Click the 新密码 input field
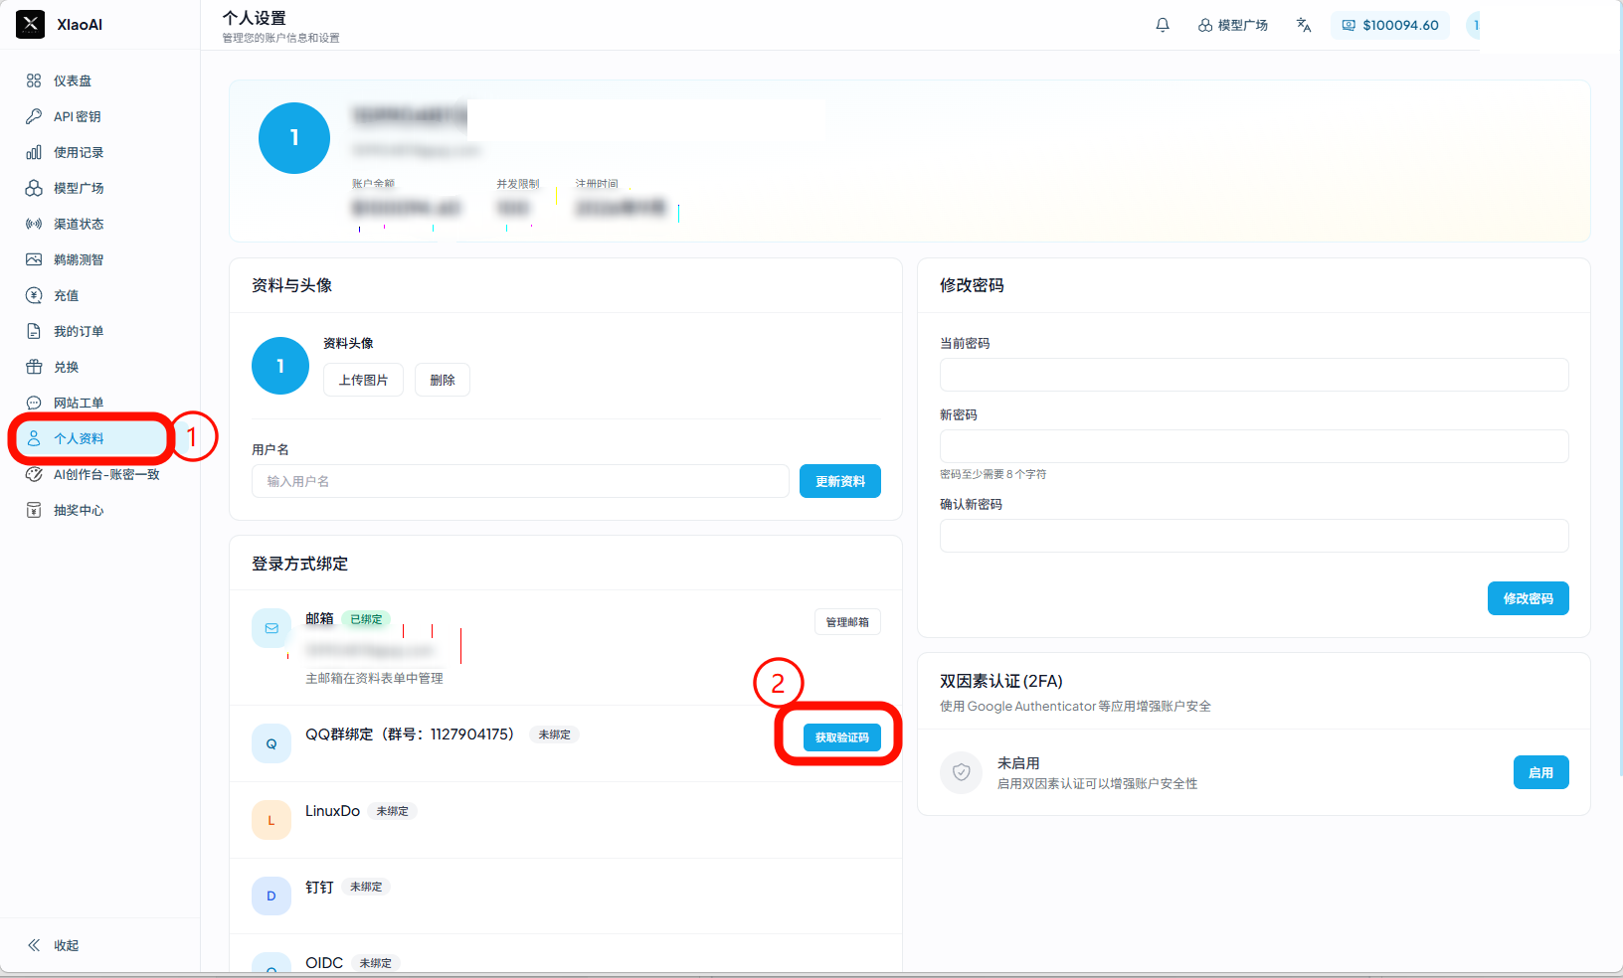The height and width of the screenshot is (978, 1623). (x=1254, y=446)
